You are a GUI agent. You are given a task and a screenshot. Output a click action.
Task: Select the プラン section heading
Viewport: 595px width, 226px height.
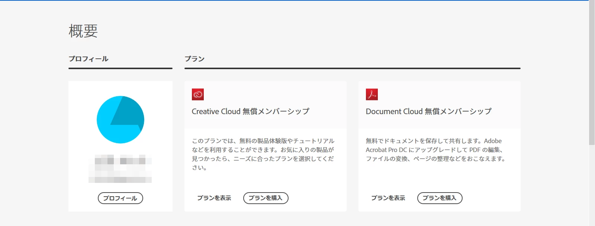[194, 59]
